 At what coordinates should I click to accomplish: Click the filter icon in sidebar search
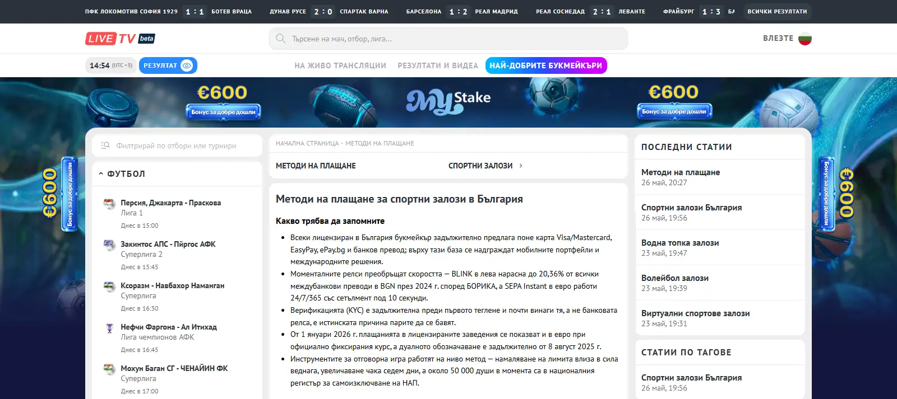(x=105, y=145)
